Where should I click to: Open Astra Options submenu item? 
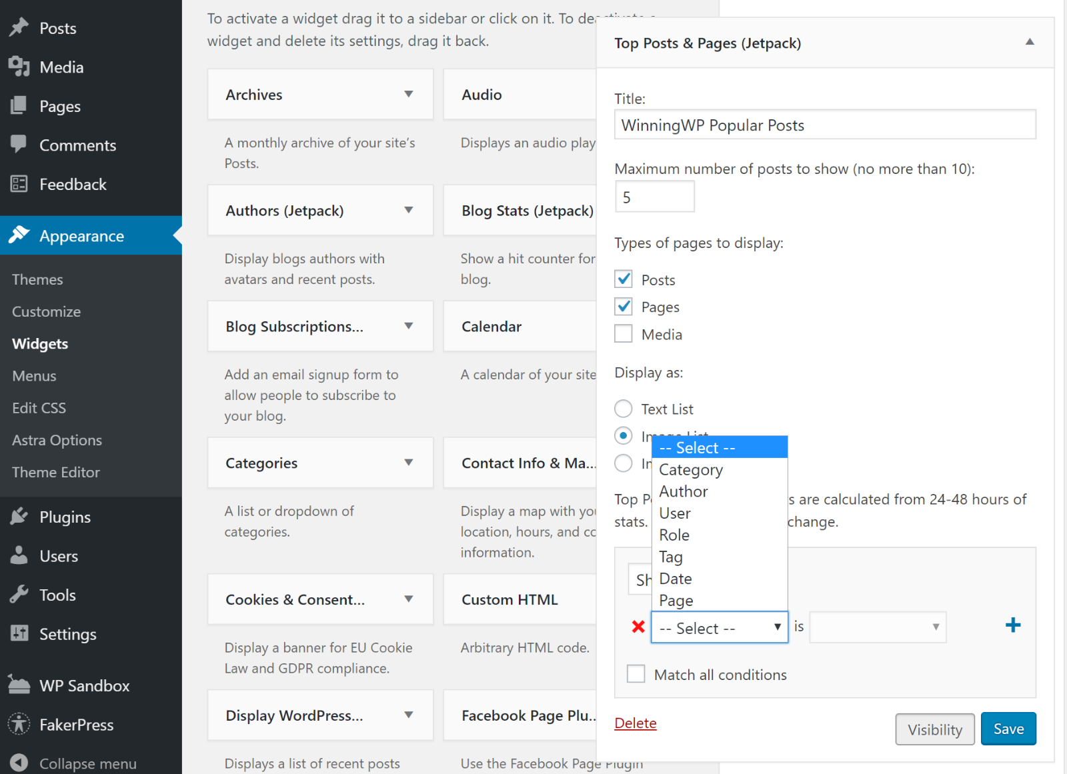coord(57,440)
